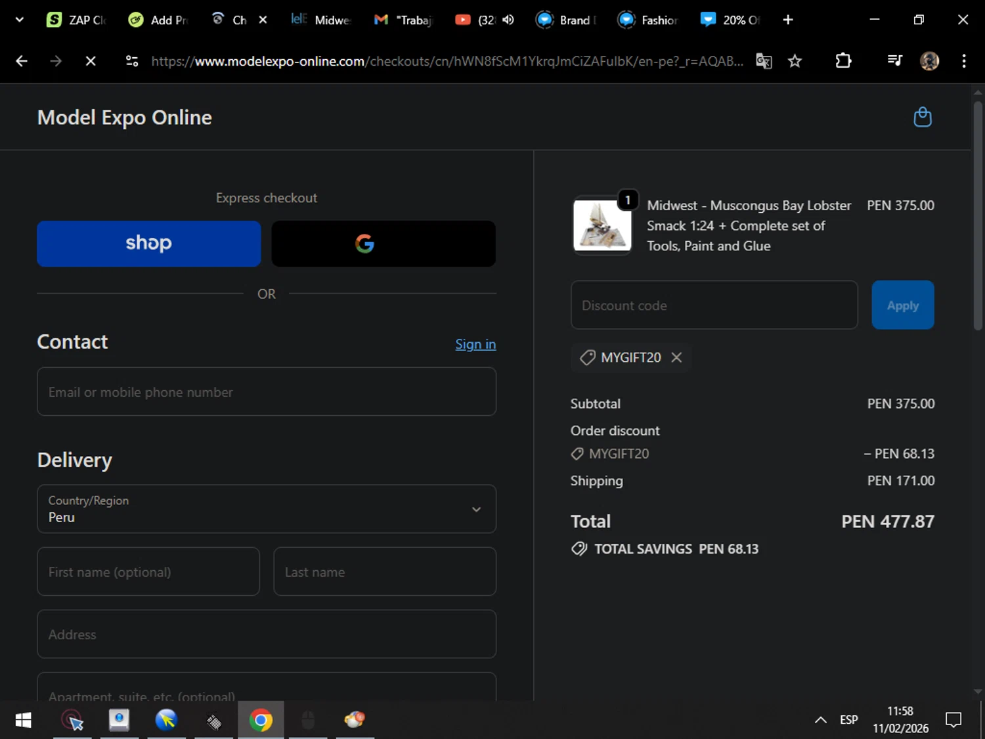Switch to the Brand tab

tap(566, 20)
